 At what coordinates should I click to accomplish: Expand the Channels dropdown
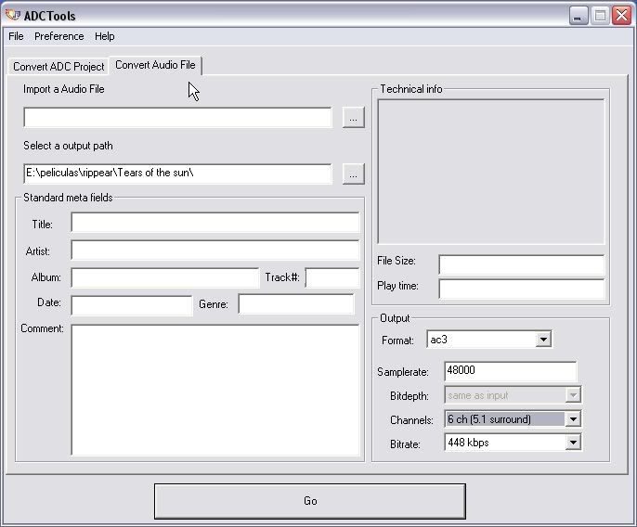click(573, 419)
